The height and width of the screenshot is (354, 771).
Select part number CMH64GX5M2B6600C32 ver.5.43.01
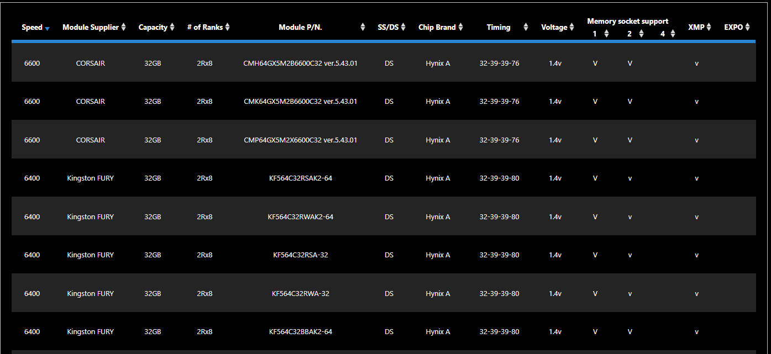301,64
